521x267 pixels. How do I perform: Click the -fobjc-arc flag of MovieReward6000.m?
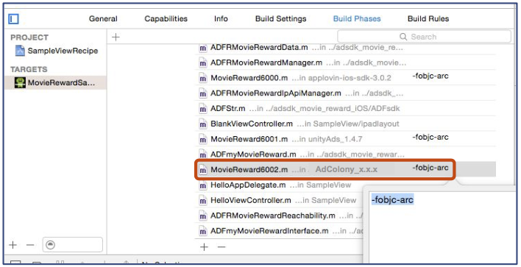click(430, 76)
